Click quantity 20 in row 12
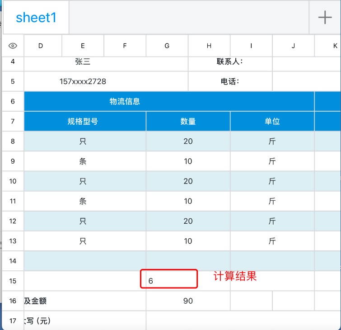Screen dimensions: 341x330 tap(188, 221)
